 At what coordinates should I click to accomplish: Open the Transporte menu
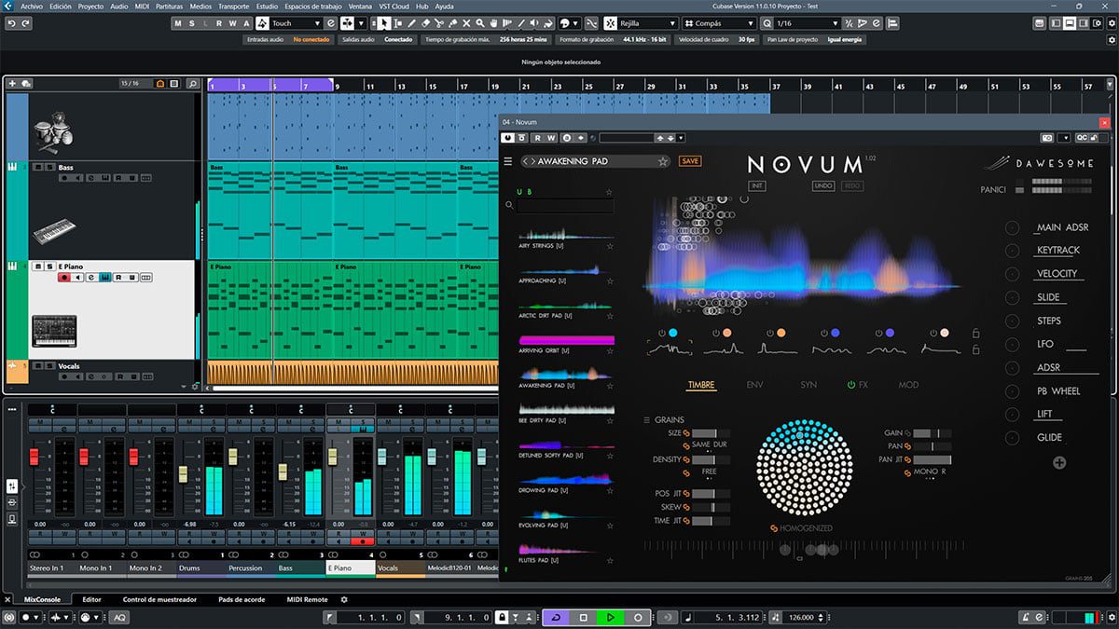[233, 6]
